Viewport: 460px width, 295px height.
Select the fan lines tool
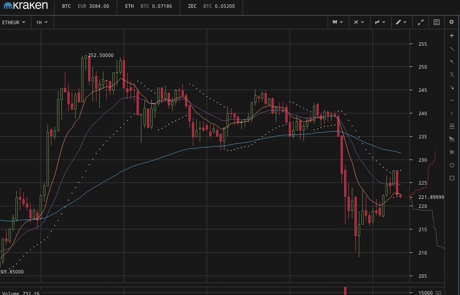(x=452, y=139)
